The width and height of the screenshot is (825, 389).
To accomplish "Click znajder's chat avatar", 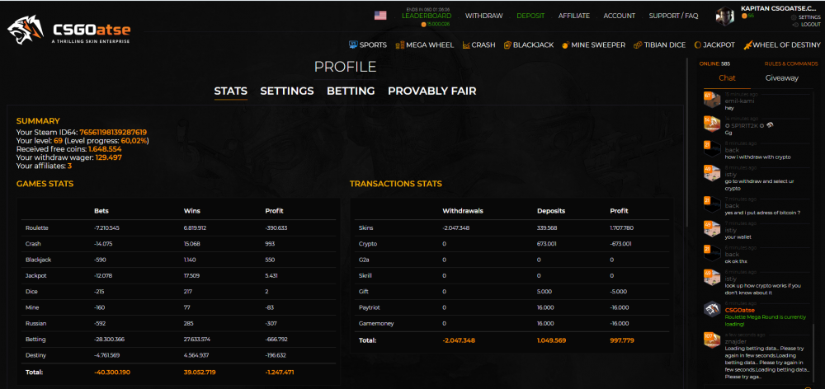I will coord(711,340).
